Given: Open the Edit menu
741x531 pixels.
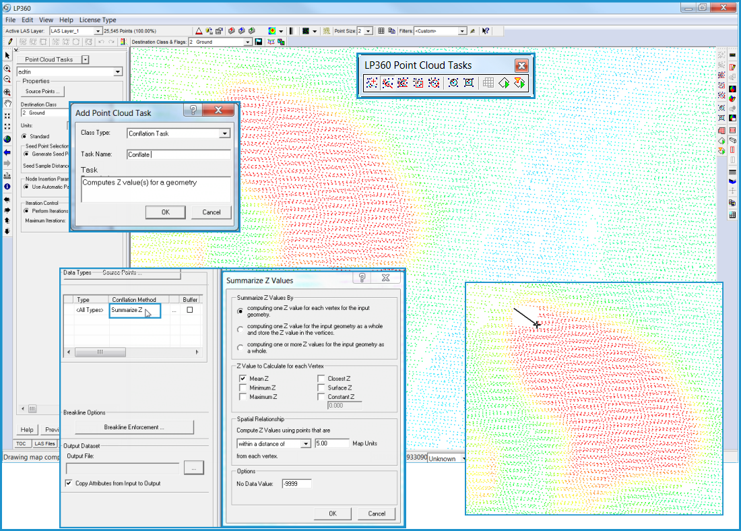Looking at the screenshot, I should [x=28, y=20].
